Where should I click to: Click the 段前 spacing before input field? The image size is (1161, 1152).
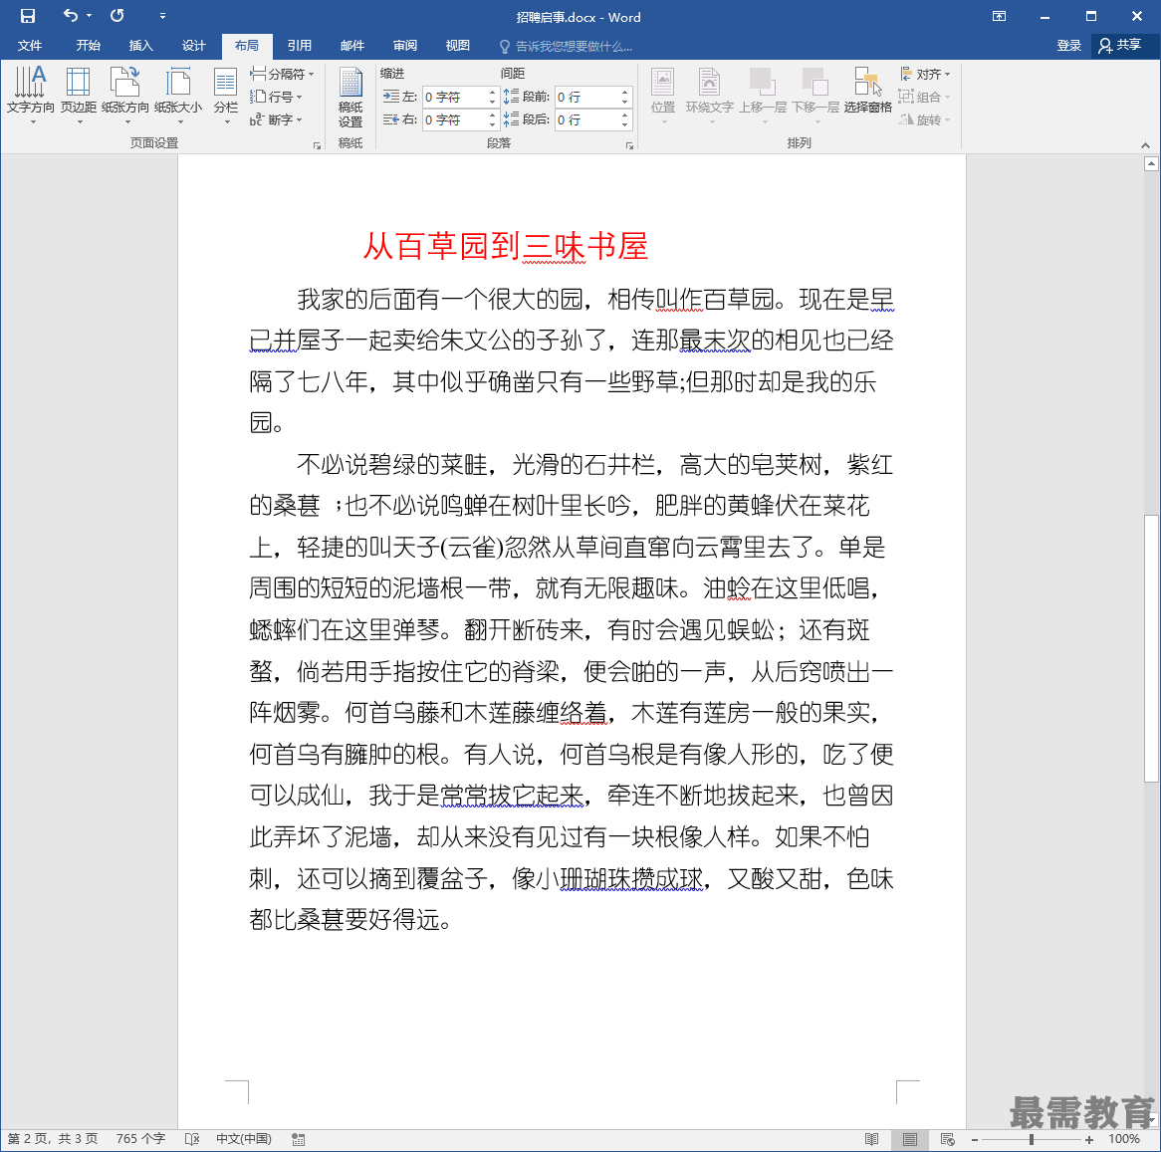(x=587, y=97)
